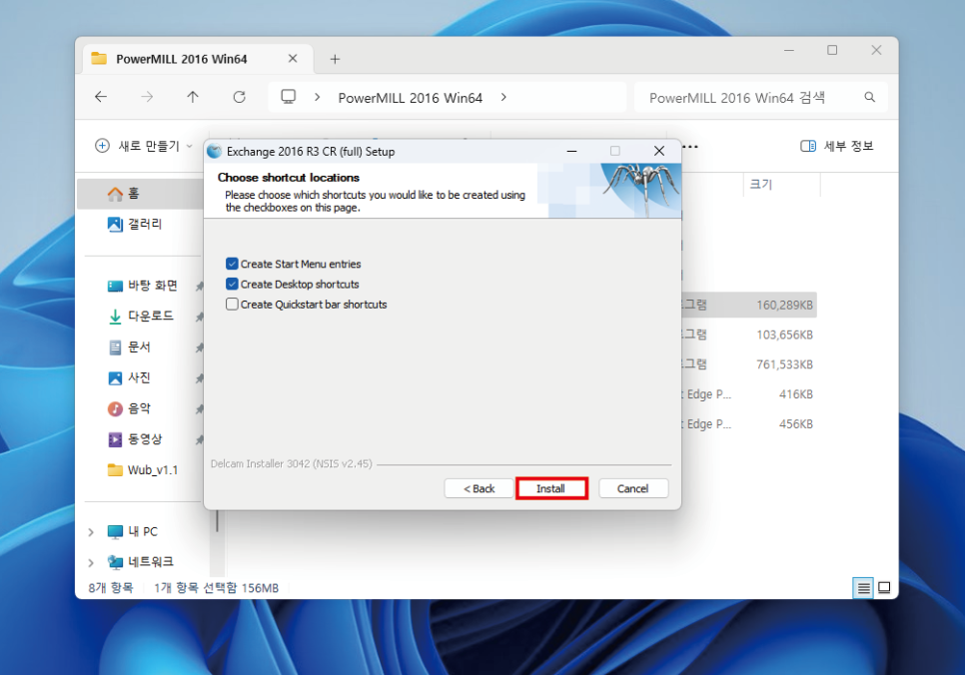Viewport: 965px width, 675px height.
Task: Minimize the File Explorer window
Action: pyautogui.click(x=789, y=50)
